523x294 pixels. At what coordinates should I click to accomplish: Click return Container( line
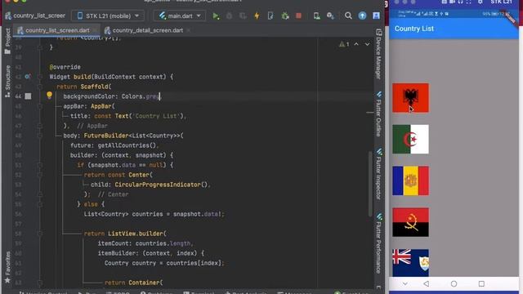pos(133,283)
